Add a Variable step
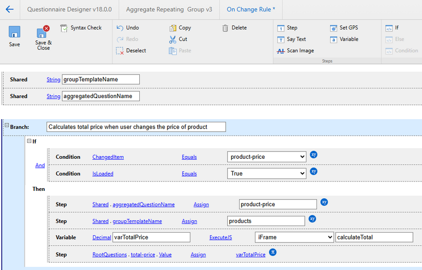The height and width of the screenshot is (270, 422). [344, 39]
